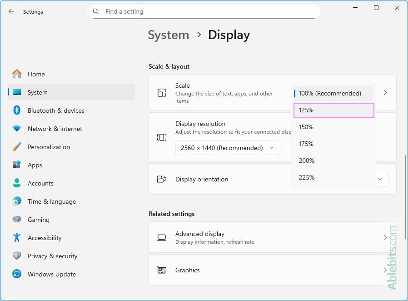Go to Network & internet settings

(71, 129)
